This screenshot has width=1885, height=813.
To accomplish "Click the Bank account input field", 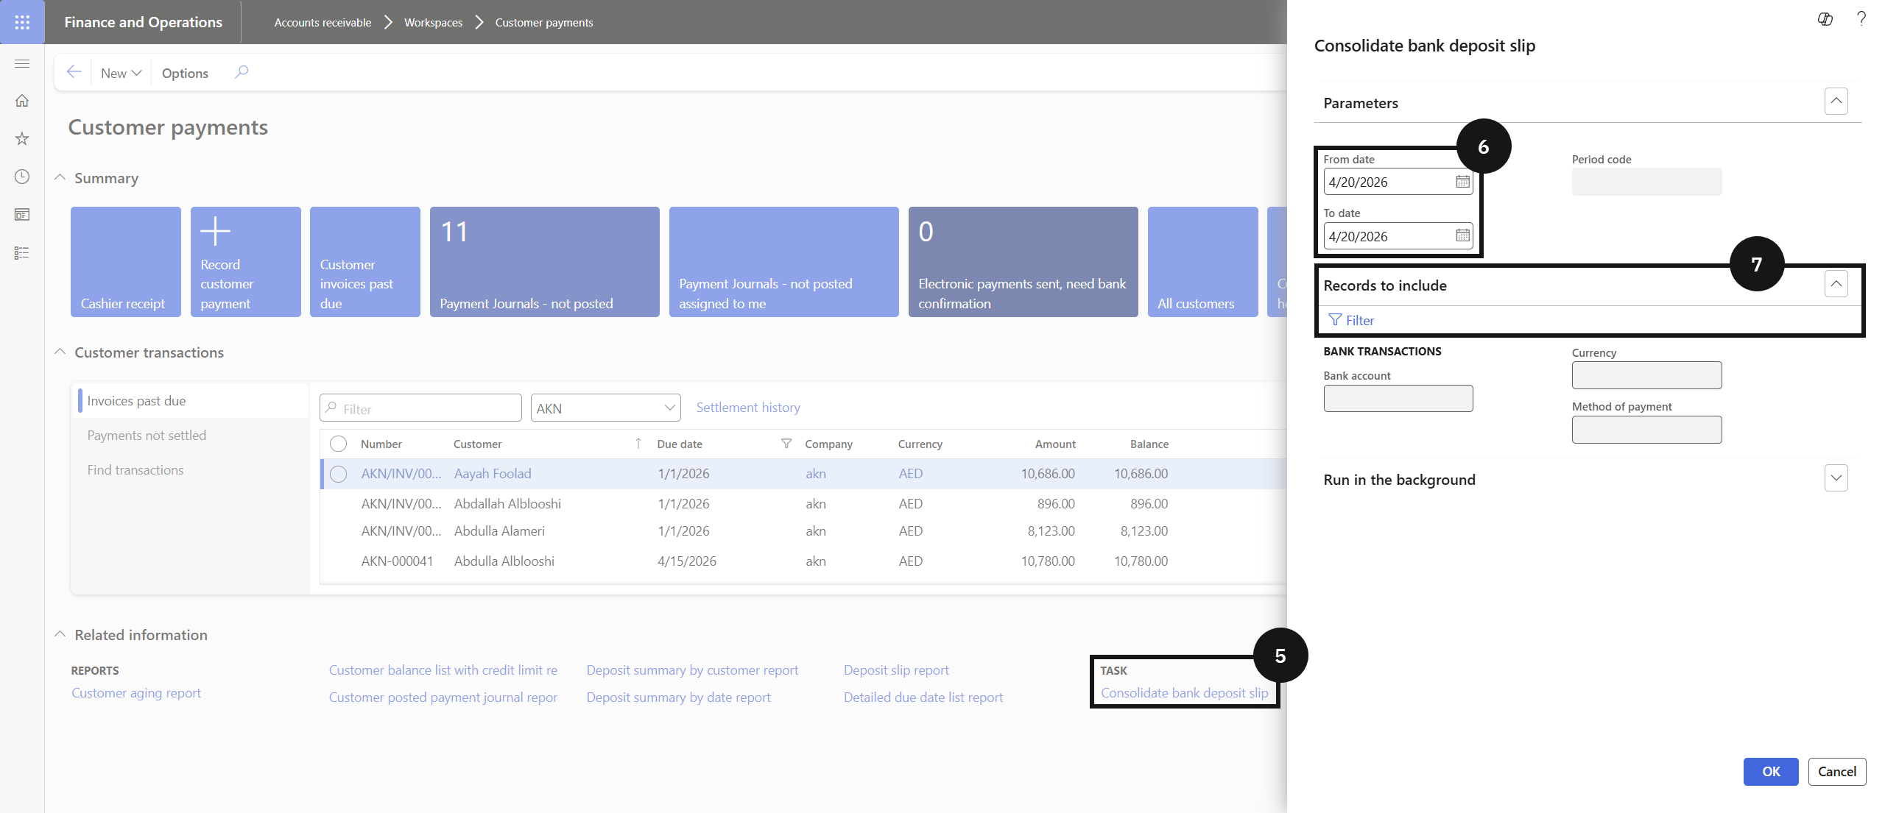I will 1398,398.
